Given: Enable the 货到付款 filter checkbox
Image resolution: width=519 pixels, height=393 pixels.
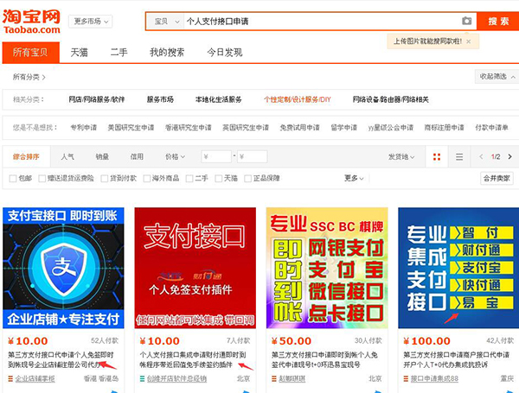Looking at the screenshot, I should pyautogui.click(x=105, y=179).
